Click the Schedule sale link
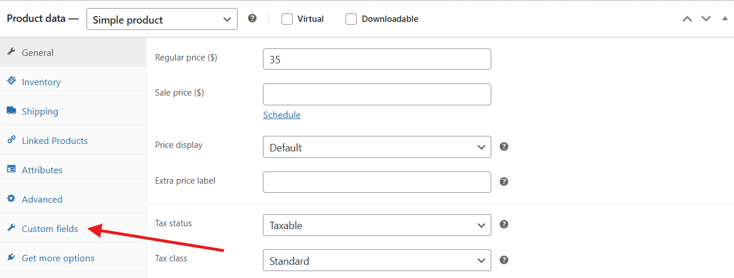 point(281,115)
